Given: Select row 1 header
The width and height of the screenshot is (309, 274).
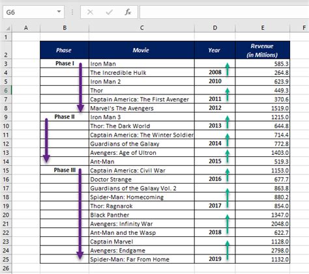Looking at the screenshot, I should [6, 37].
